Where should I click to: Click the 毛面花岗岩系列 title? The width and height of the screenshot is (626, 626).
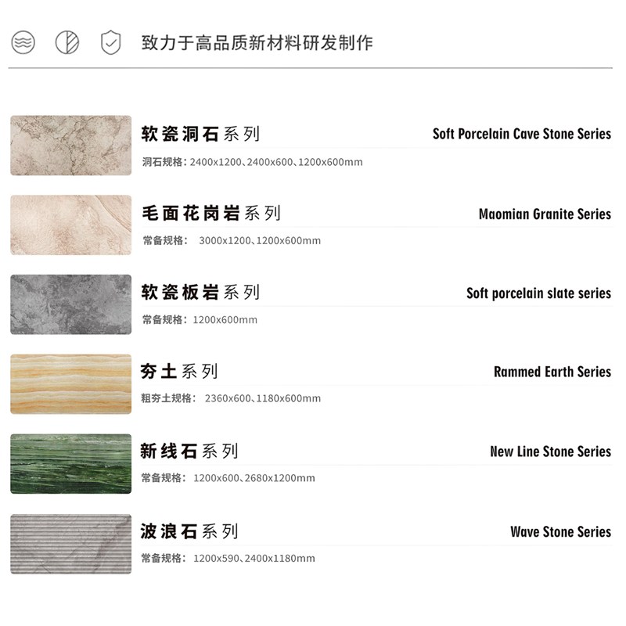point(211,213)
